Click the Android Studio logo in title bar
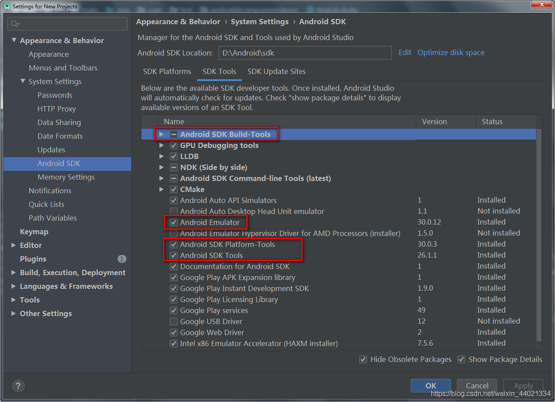This screenshot has height=402, width=555. (x=7, y=6)
